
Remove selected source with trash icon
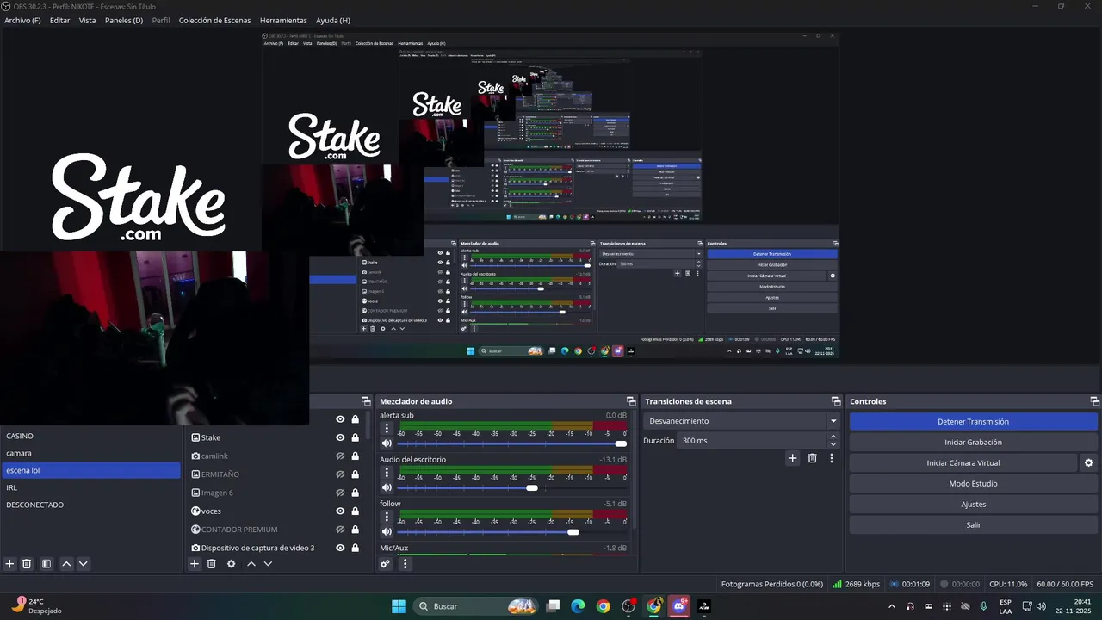211,564
